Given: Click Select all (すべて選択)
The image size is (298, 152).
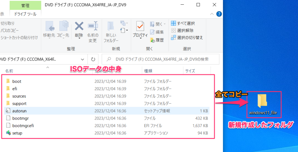Looking at the screenshot, I should click(x=183, y=23).
